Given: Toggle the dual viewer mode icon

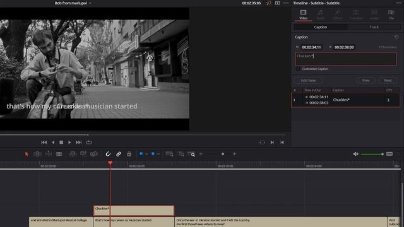Looking at the screenshot, I should 278,3.
